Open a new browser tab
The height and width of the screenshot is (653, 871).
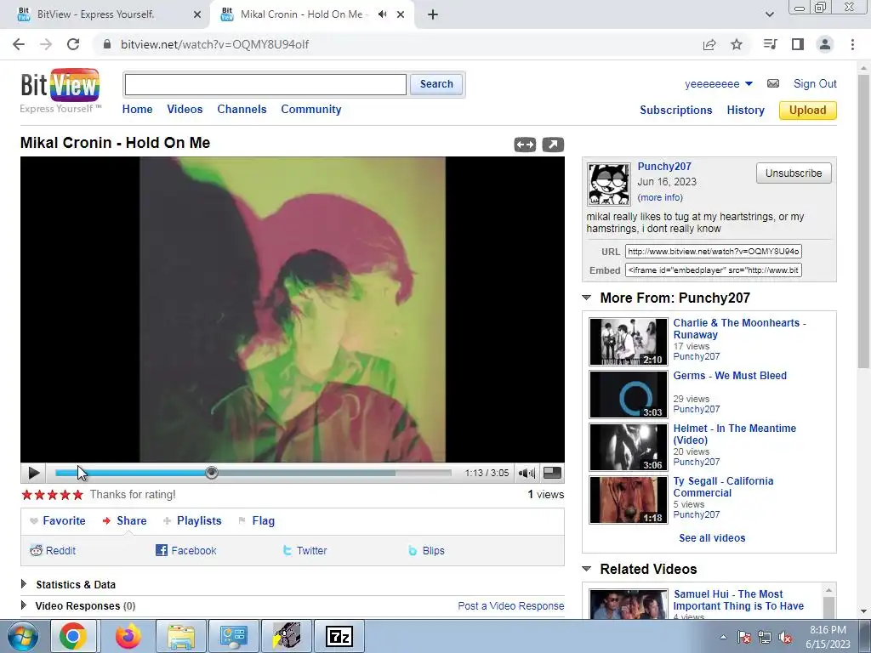[433, 14]
